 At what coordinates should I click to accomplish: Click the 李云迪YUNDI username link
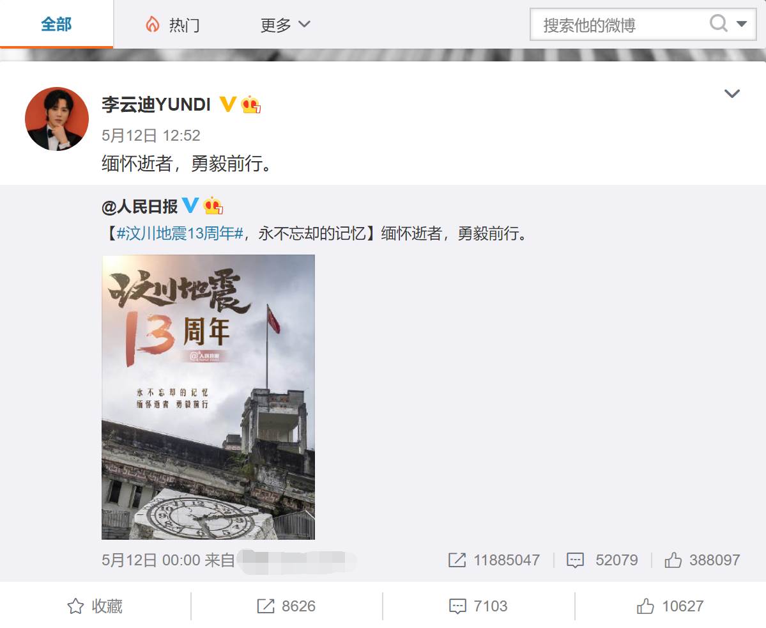coord(157,104)
